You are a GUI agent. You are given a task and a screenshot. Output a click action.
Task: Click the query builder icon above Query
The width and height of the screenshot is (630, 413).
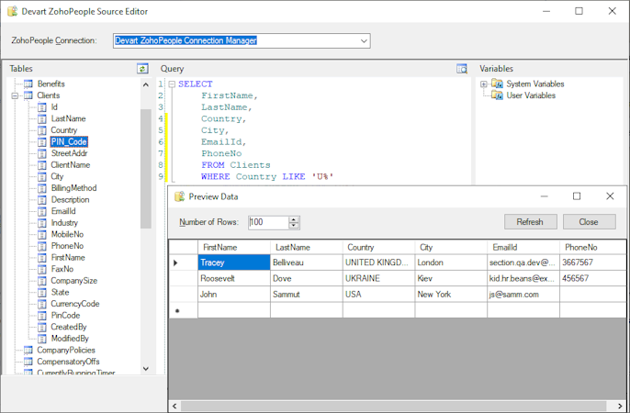462,69
